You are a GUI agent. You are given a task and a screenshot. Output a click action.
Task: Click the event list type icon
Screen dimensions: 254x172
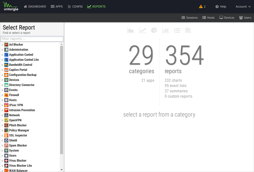177,30
